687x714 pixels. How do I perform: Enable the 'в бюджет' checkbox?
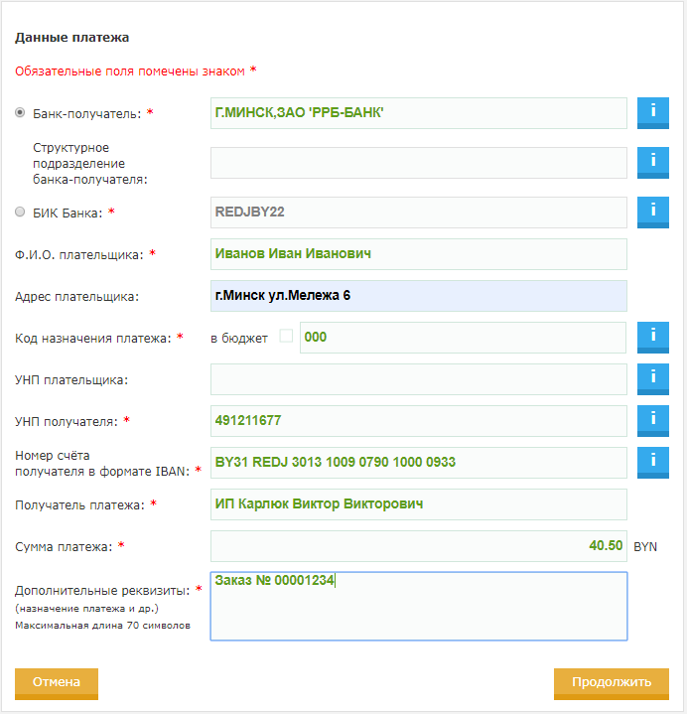286,337
